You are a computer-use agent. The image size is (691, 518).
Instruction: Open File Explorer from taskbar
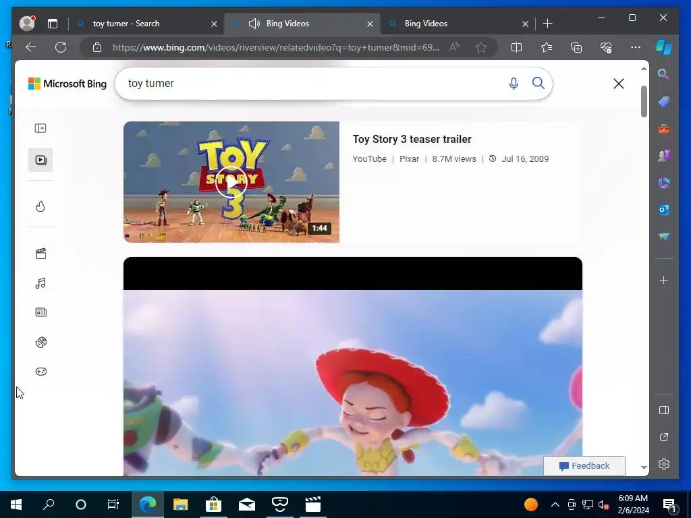(x=180, y=505)
